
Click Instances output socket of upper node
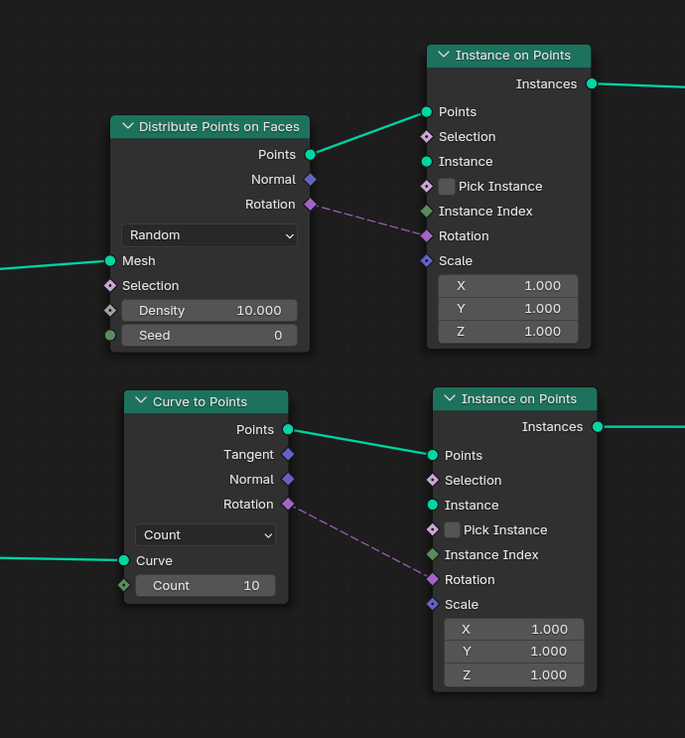point(592,83)
